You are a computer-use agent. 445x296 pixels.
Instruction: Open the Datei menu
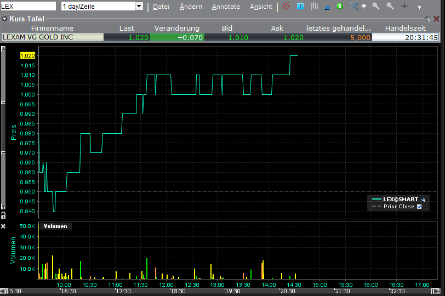click(x=161, y=7)
